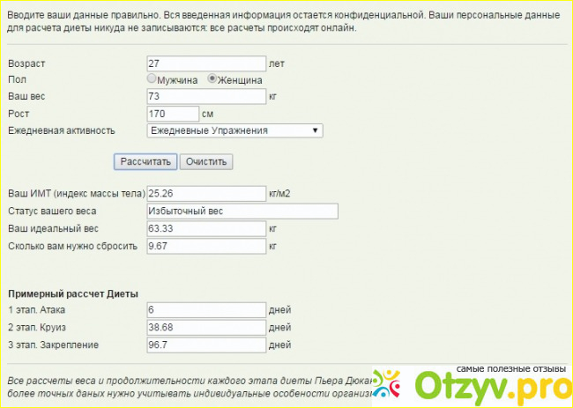Click the 1 этап Атака days field
The height and width of the screenshot is (408, 573).
(206, 309)
